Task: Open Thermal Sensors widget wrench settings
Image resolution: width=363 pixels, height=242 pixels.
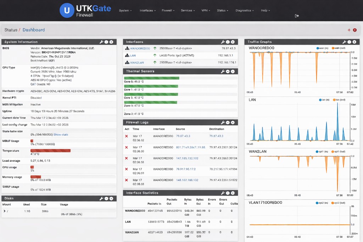Action: point(223,71)
